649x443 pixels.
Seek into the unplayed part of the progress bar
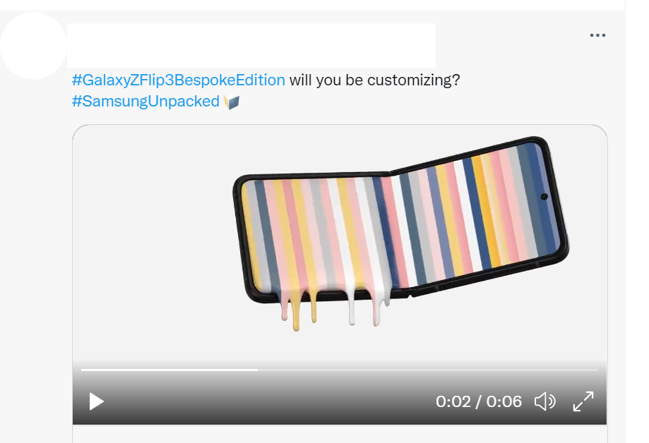428,370
